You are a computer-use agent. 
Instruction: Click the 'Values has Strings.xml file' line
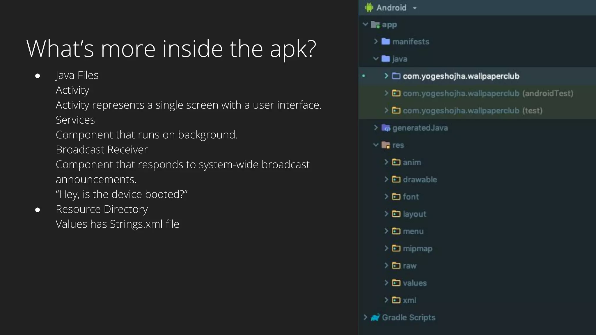(x=117, y=224)
